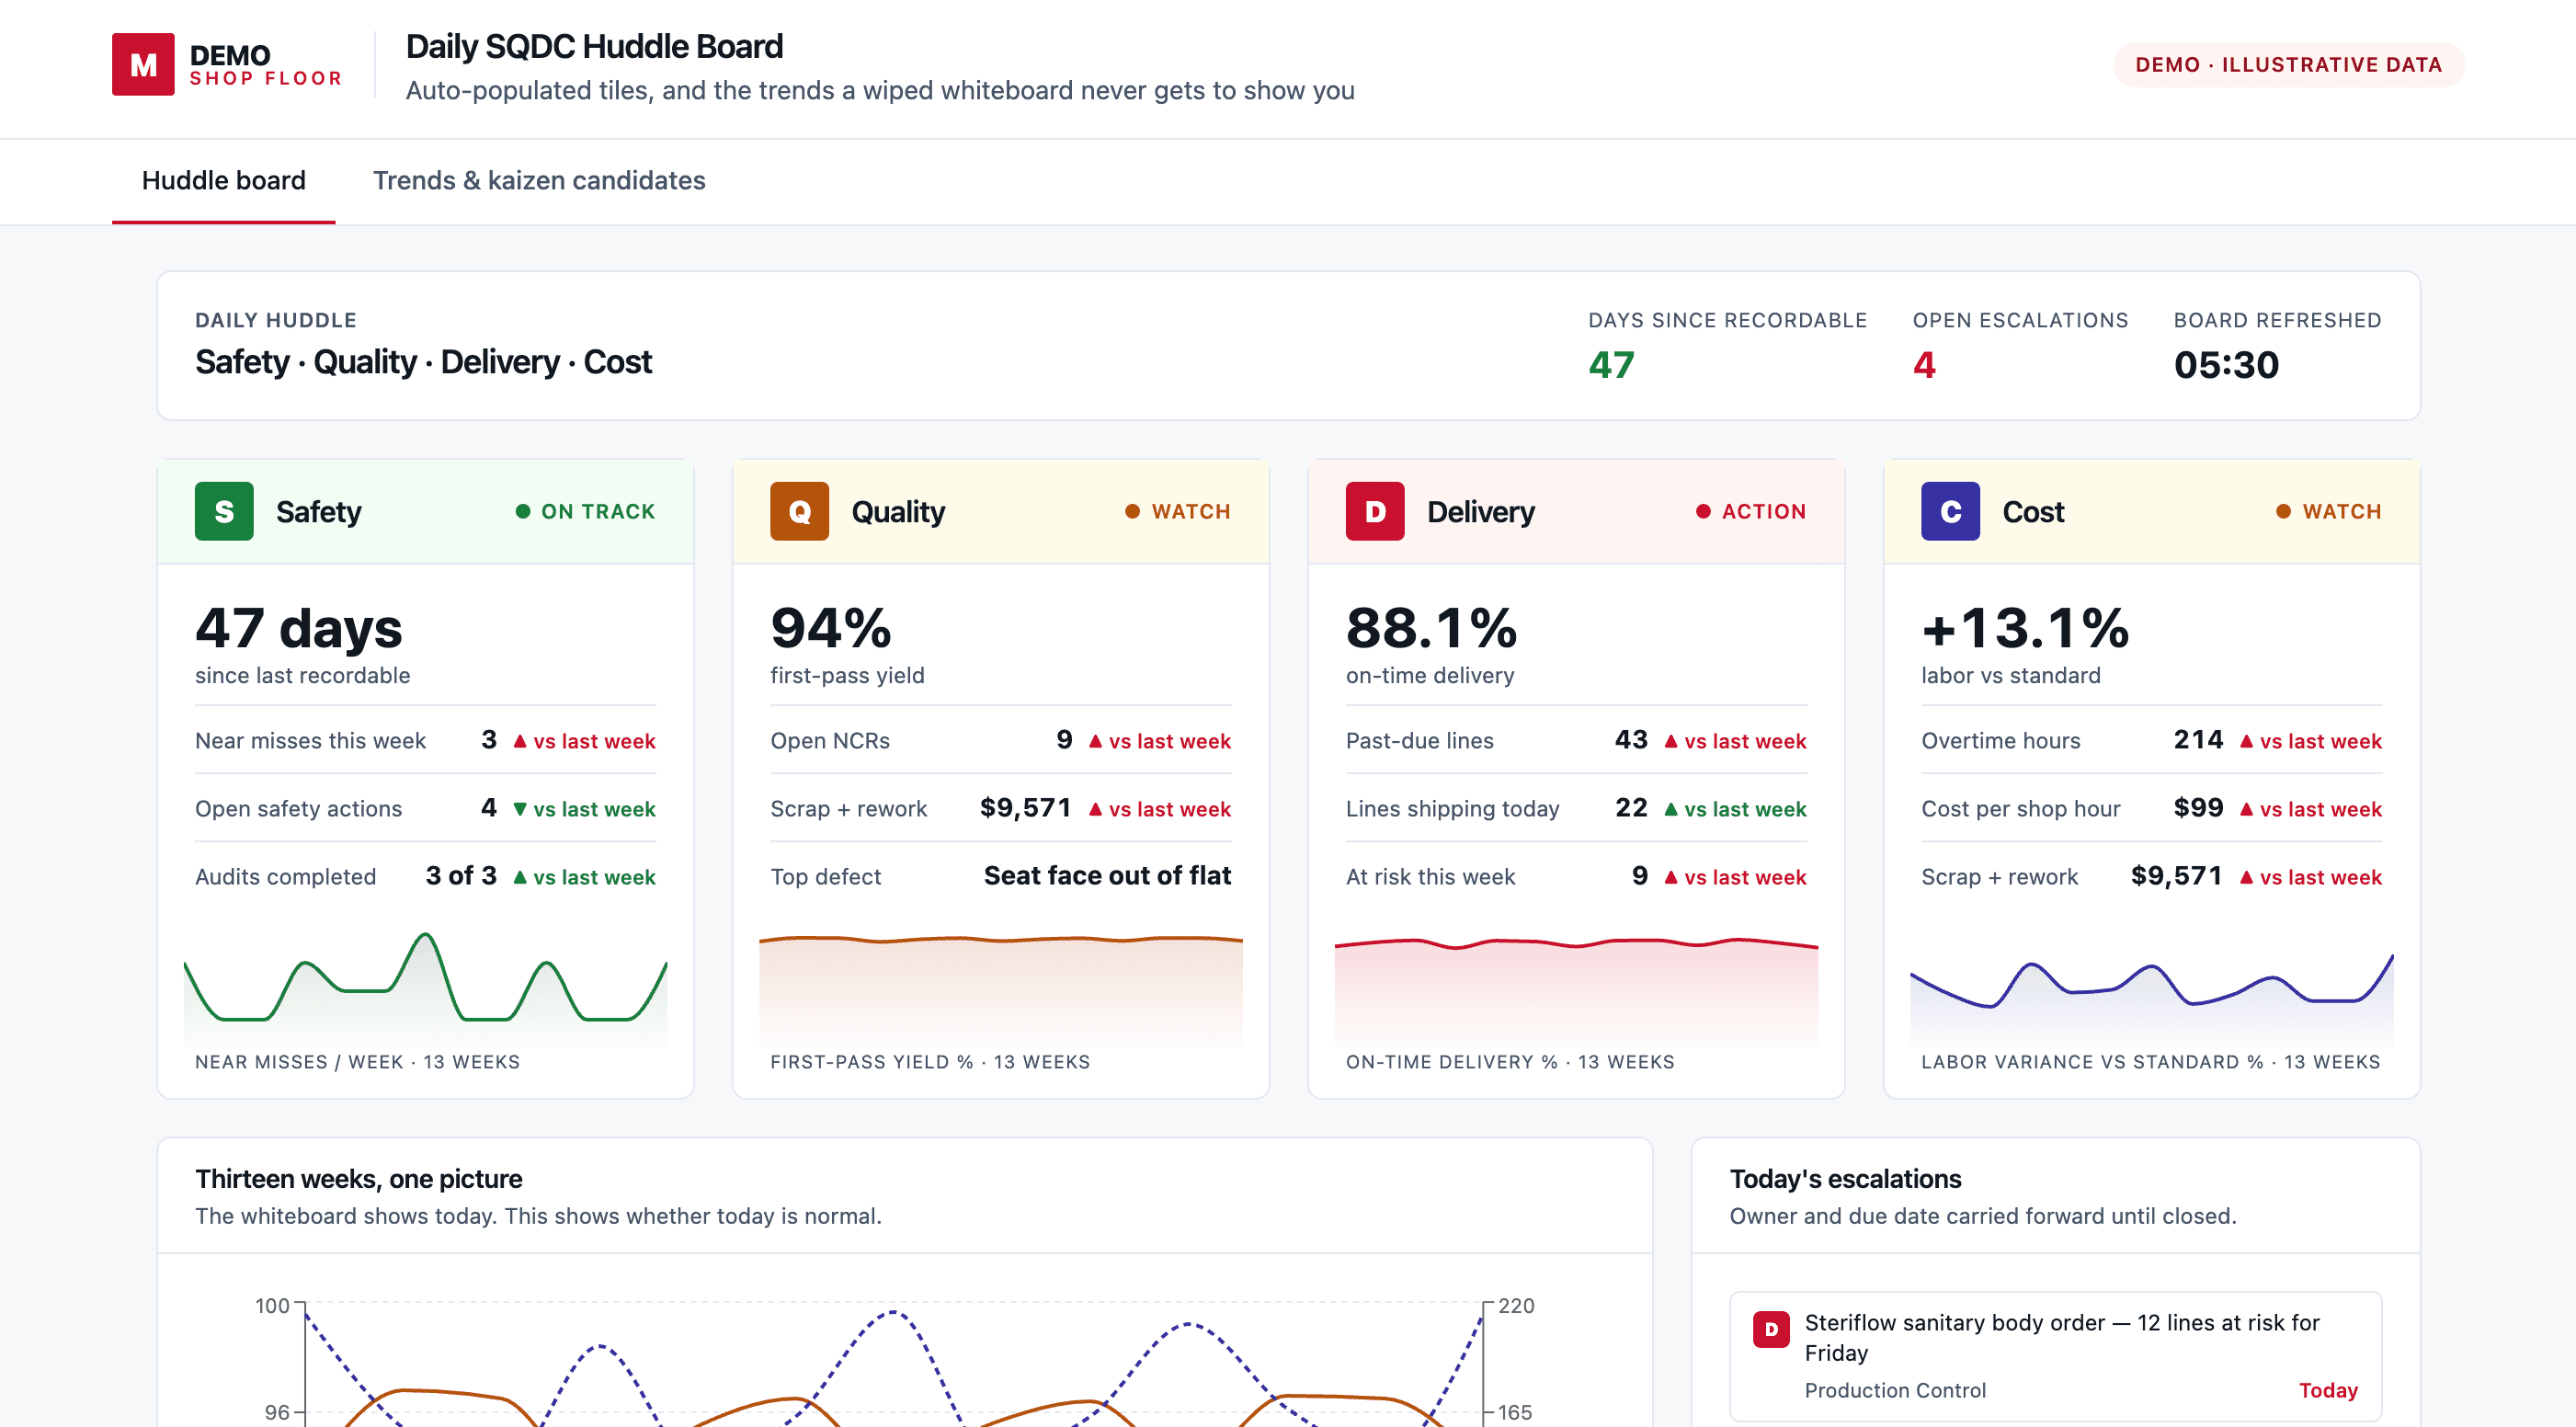
Task: Click the up arrow for Overtime hours
Action: click(x=2246, y=741)
